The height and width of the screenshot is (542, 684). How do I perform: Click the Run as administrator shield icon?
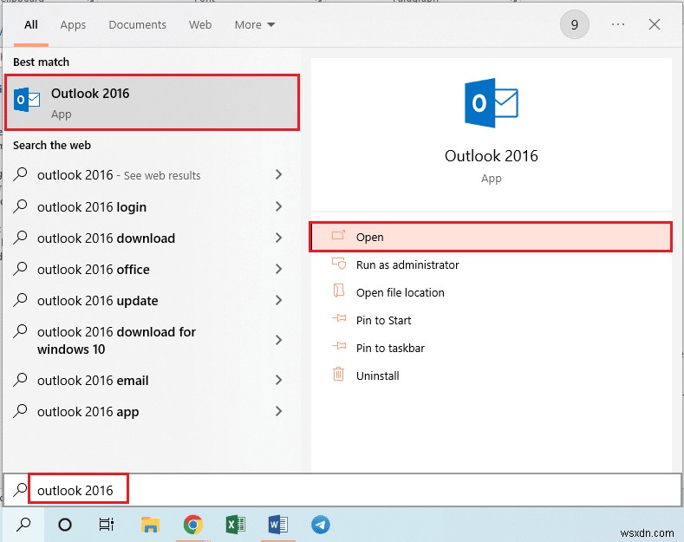pyautogui.click(x=338, y=264)
